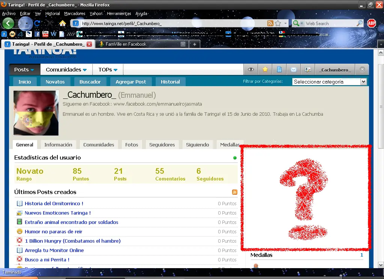Click the Inicio button
The image size is (384, 279).
pyautogui.click(x=25, y=82)
